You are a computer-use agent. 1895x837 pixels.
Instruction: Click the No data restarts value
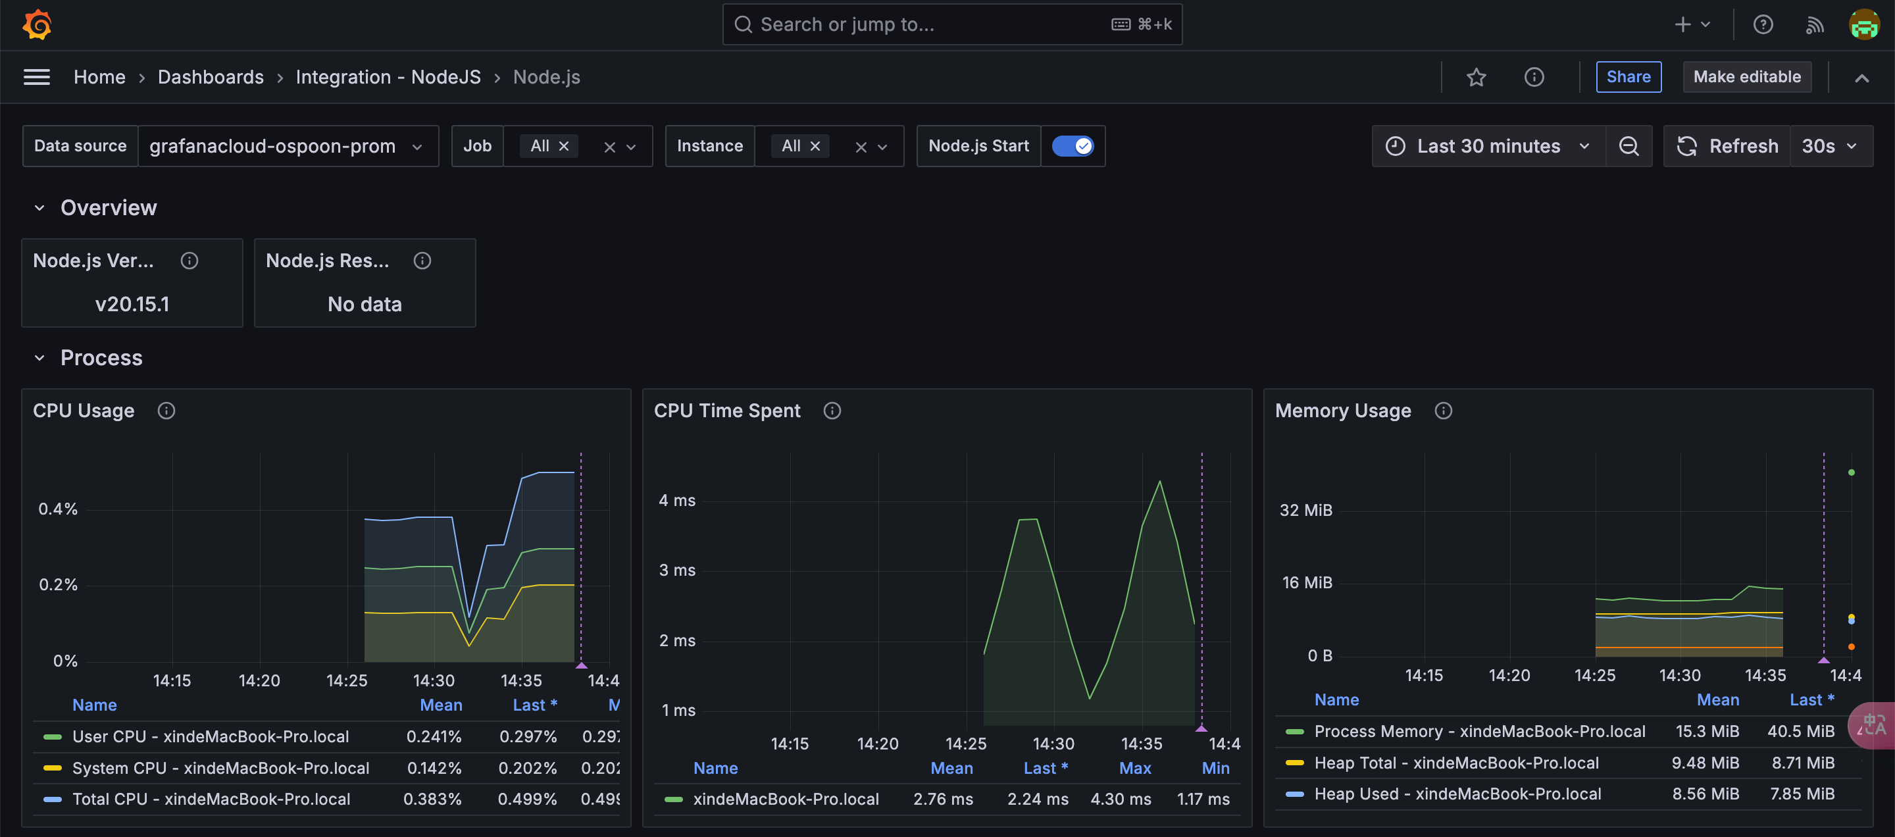pos(364,305)
